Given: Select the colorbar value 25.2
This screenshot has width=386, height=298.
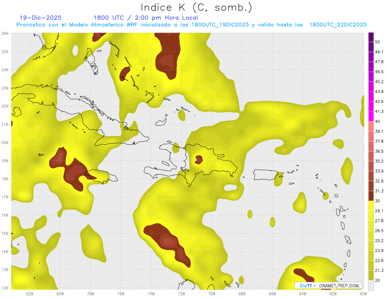Looking at the screenshot, I should pyautogui.click(x=379, y=241).
